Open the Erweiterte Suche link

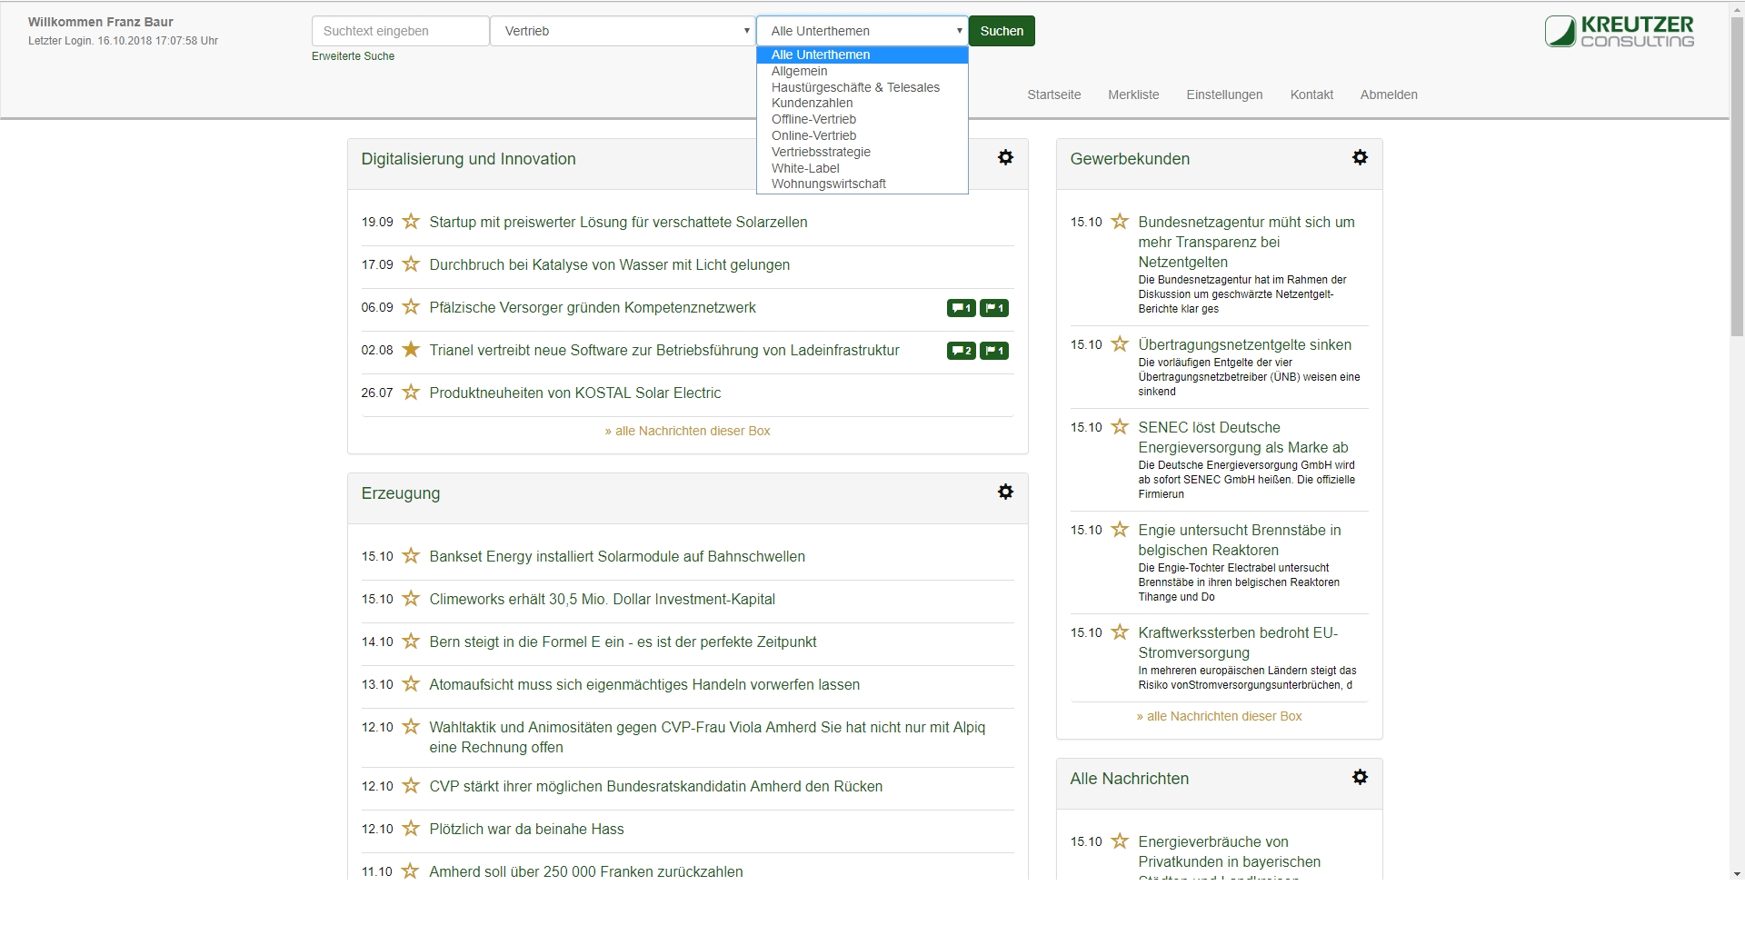(353, 56)
